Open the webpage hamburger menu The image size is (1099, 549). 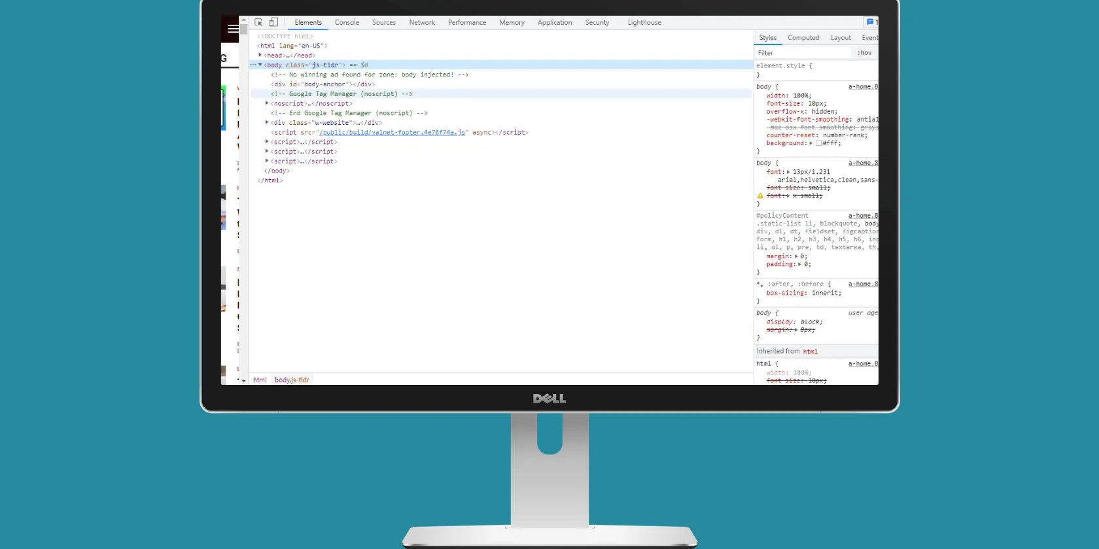(233, 28)
